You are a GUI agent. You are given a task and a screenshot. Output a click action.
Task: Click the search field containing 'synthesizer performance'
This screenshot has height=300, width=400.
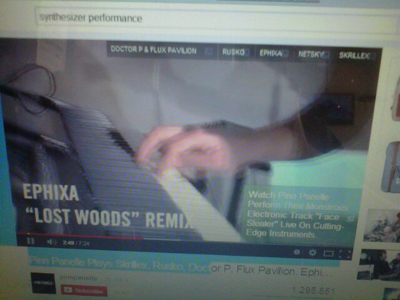[216, 19]
